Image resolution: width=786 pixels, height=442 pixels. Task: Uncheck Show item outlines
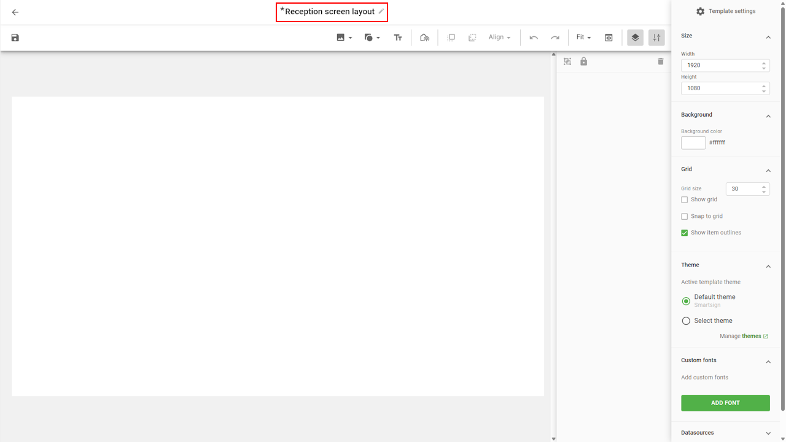[685, 233]
